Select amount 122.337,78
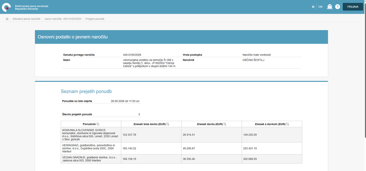The image size is (366, 171). (129, 135)
